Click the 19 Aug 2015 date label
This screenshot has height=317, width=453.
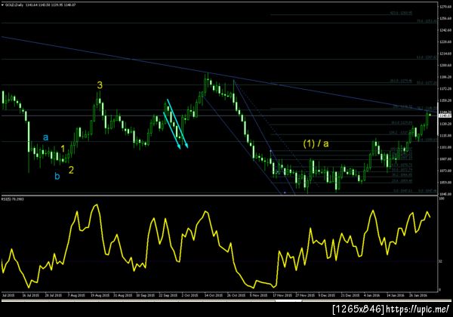(100, 295)
